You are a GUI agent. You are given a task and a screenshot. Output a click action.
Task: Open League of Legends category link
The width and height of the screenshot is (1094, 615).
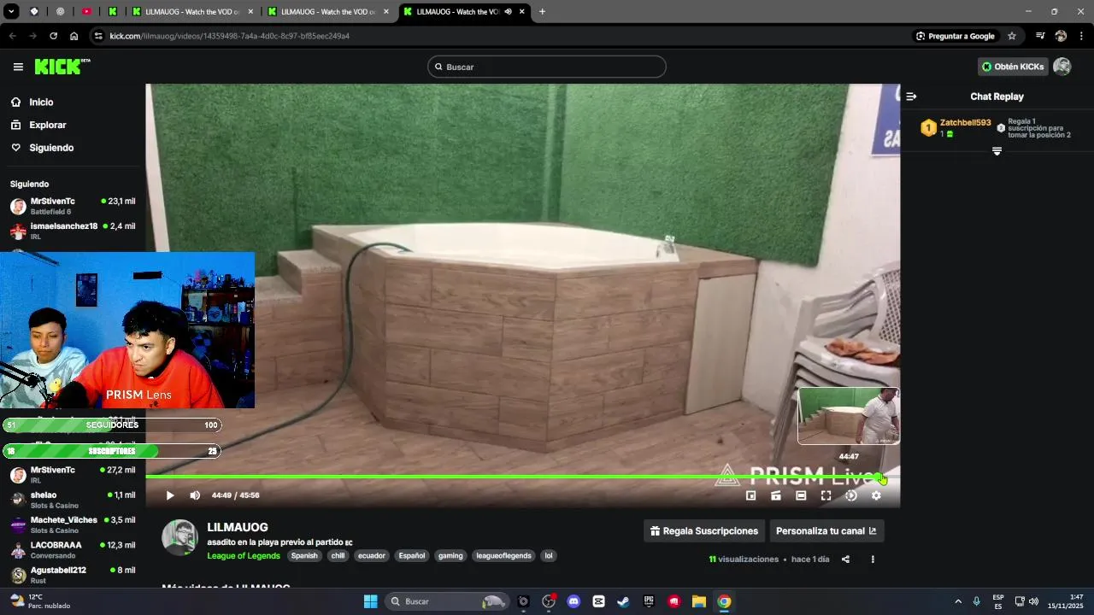(x=244, y=556)
